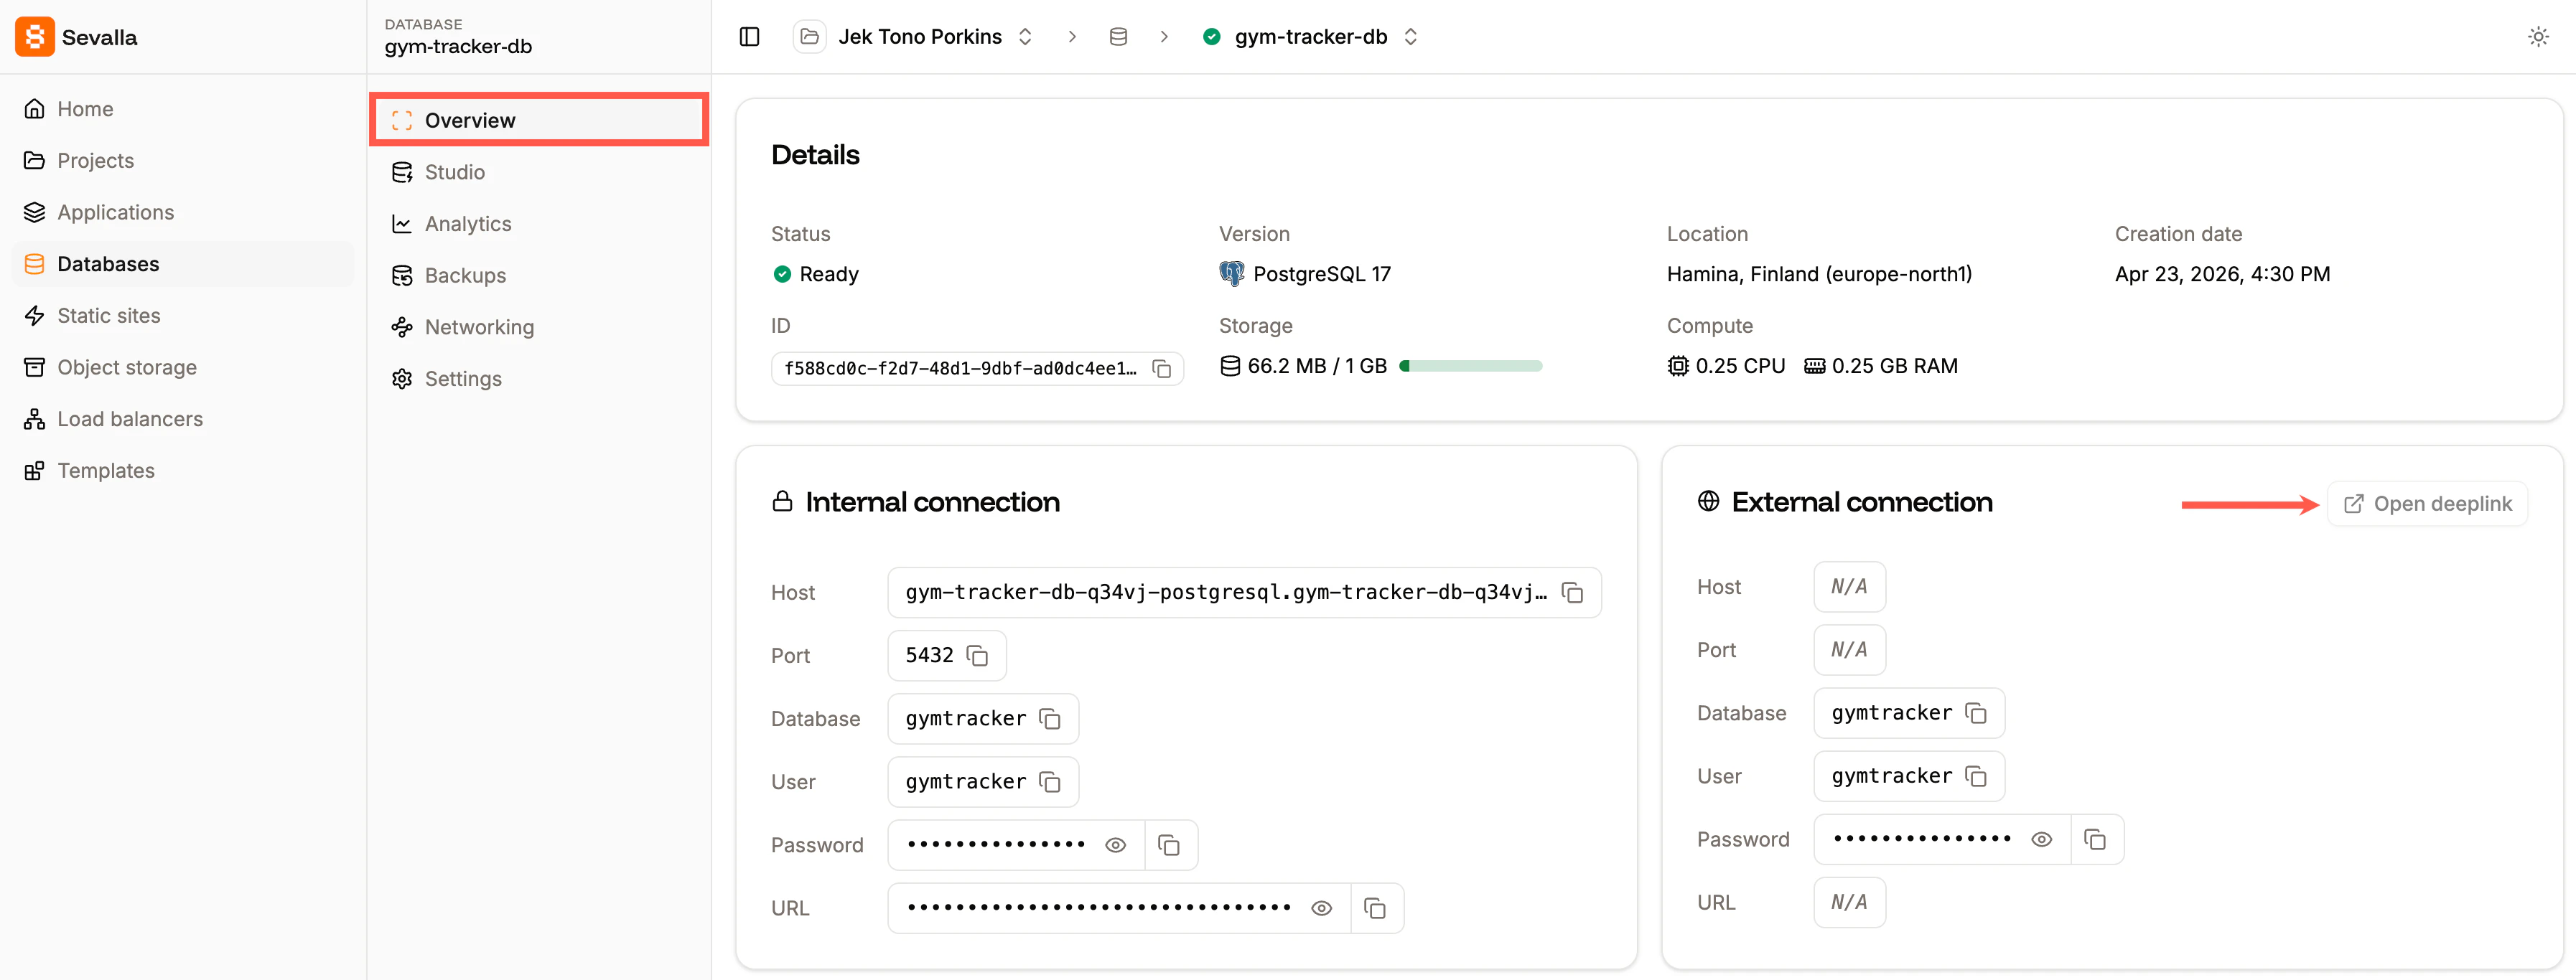Open Applications section
This screenshot has width=2576, height=980.
point(183,212)
